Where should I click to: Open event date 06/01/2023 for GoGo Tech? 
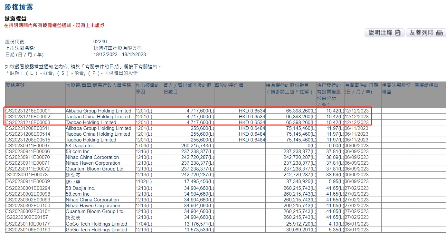[356, 224]
